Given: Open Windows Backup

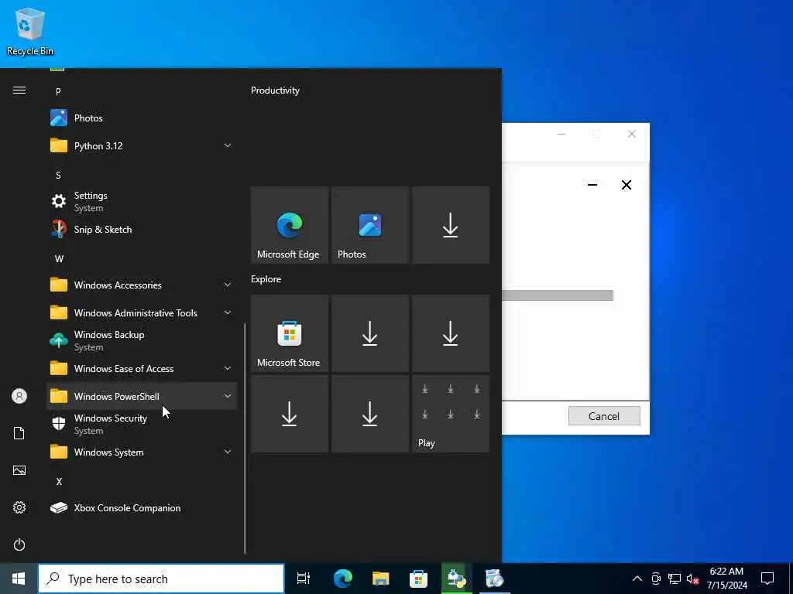Looking at the screenshot, I should tap(142, 341).
